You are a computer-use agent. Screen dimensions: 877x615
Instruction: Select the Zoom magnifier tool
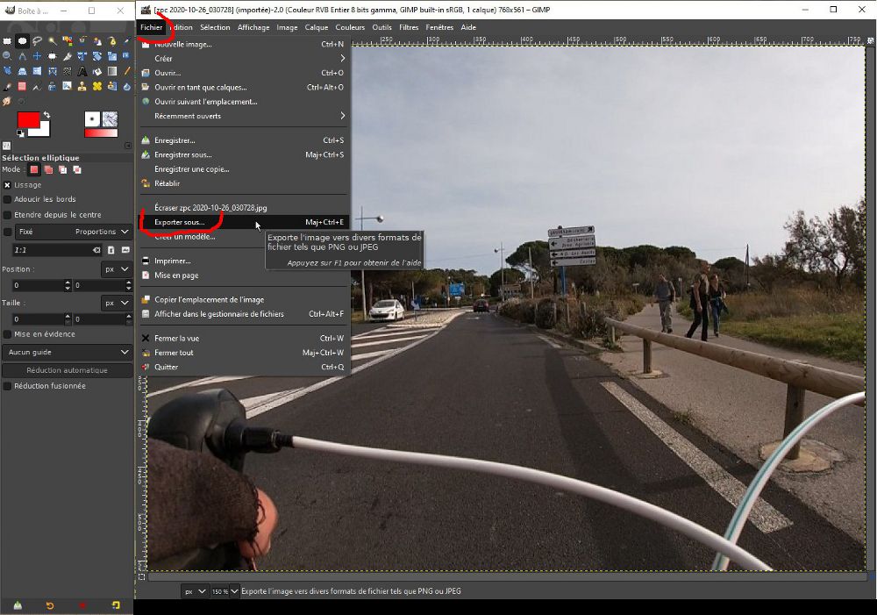tap(7, 56)
